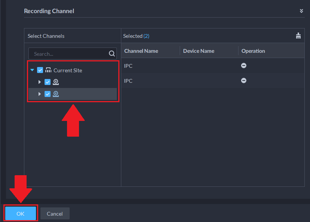The image size is (310, 222).
Task: Click the search magnifier icon
Action: 112,54
